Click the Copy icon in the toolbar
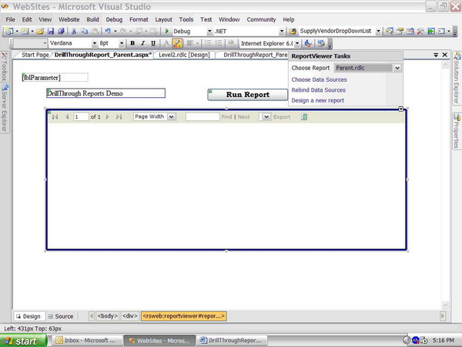The width and height of the screenshot is (462, 347). [84, 32]
